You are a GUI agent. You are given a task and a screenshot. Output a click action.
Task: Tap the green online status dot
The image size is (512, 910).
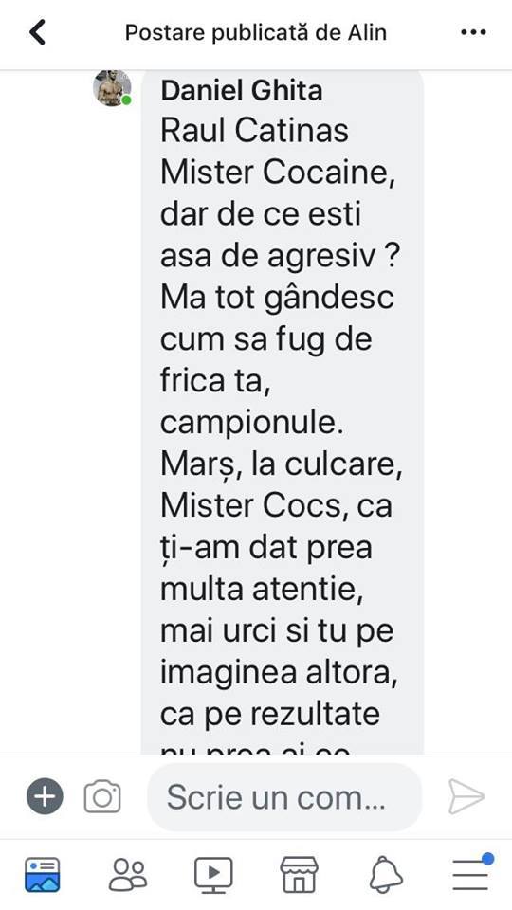[126, 100]
